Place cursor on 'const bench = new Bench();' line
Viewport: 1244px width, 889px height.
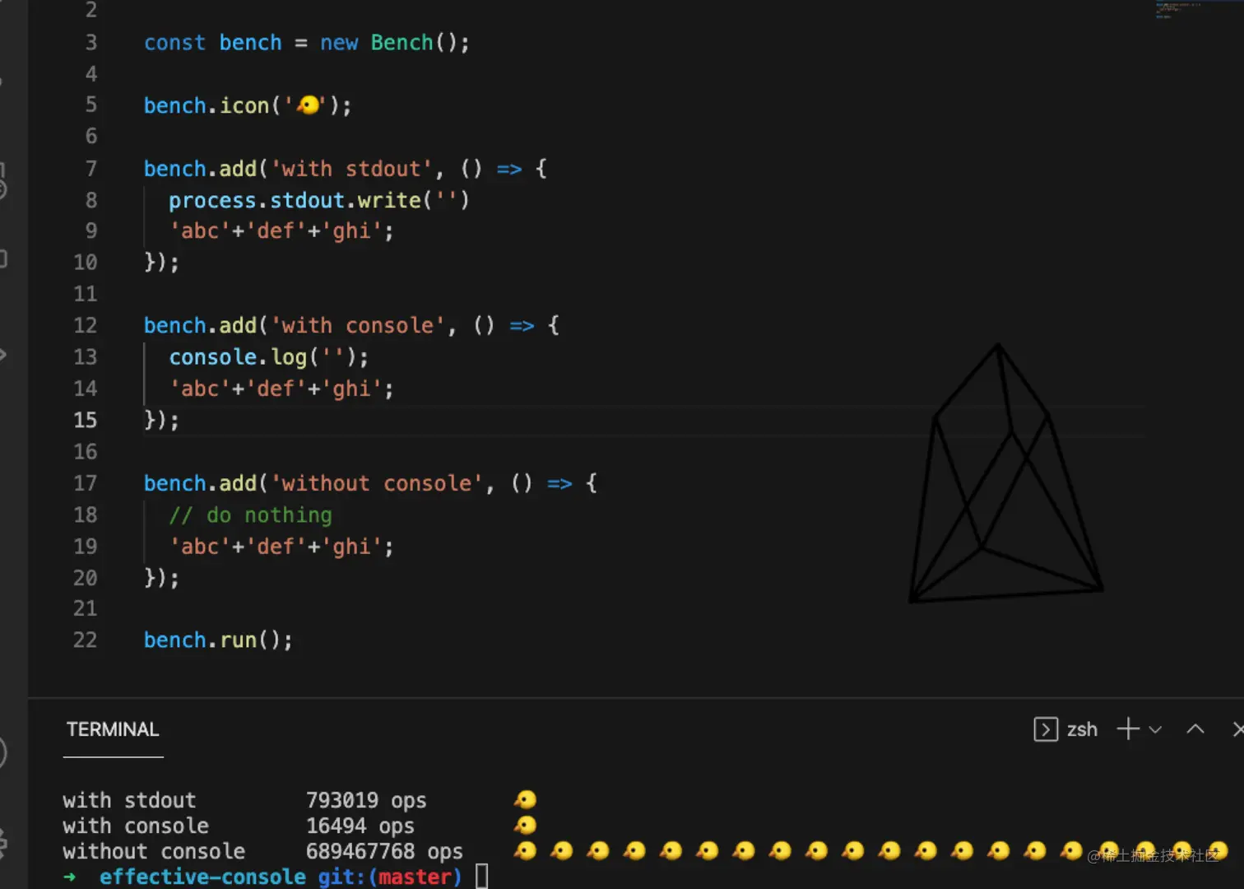[306, 43]
